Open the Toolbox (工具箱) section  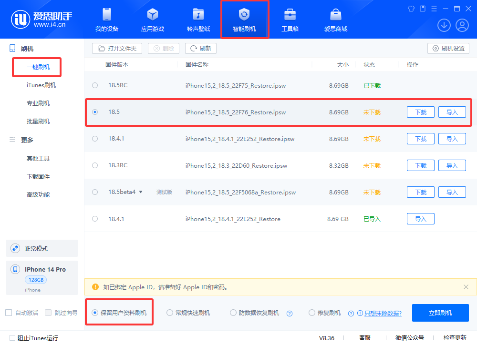click(x=291, y=19)
